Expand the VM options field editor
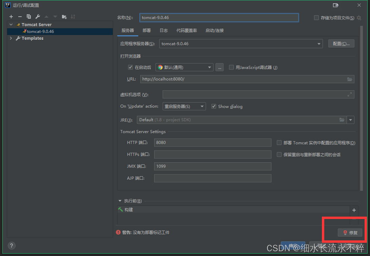The image size is (370, 256). pyautogui.click(x=350, y=94)
